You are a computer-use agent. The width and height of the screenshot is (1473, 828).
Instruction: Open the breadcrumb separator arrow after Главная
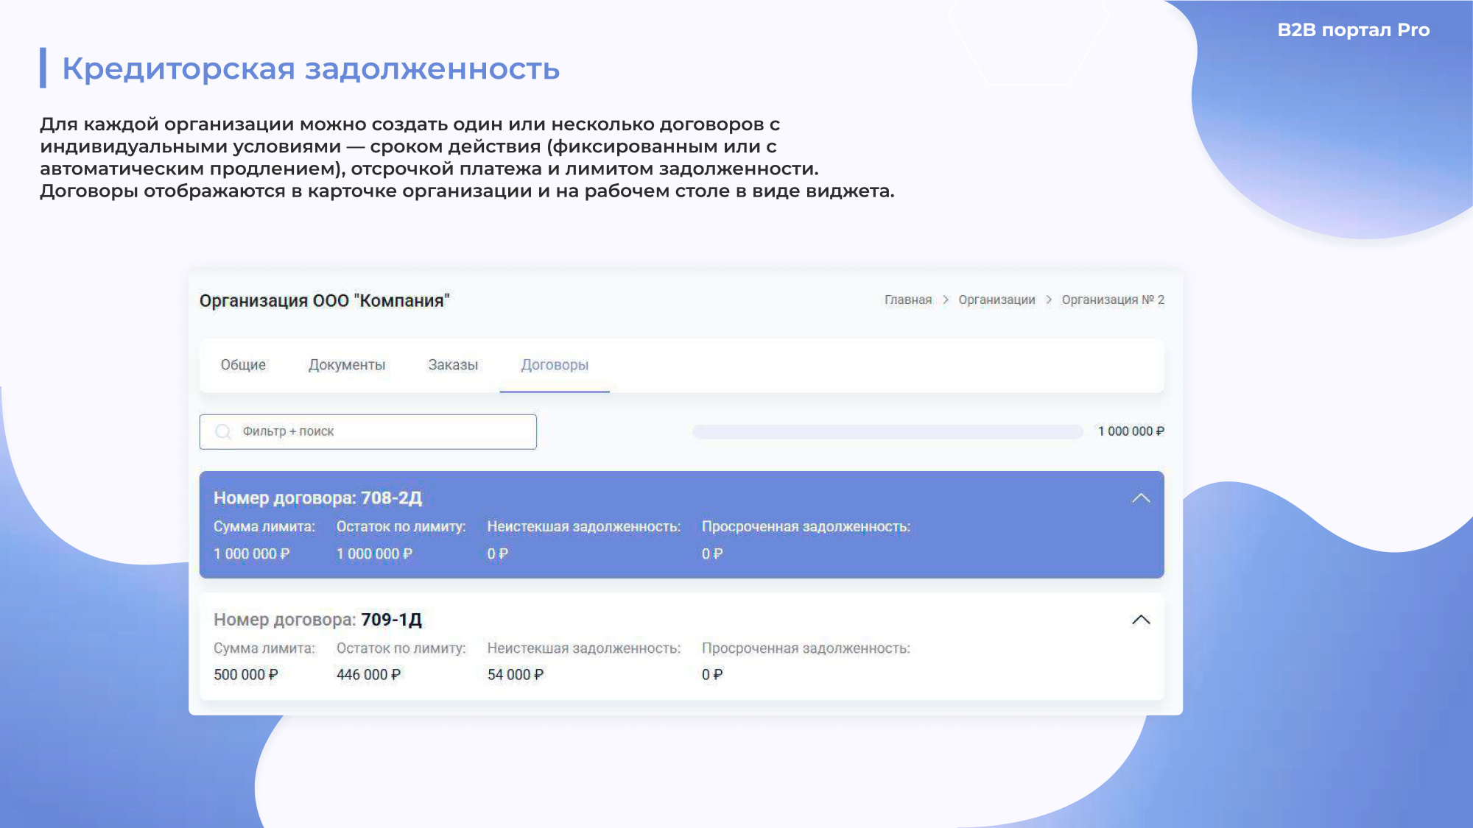(945, 300)
